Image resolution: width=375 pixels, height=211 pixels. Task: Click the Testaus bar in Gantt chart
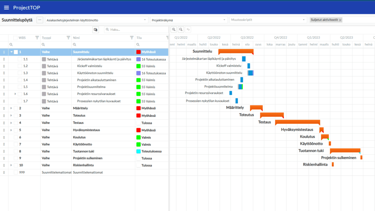297,122
